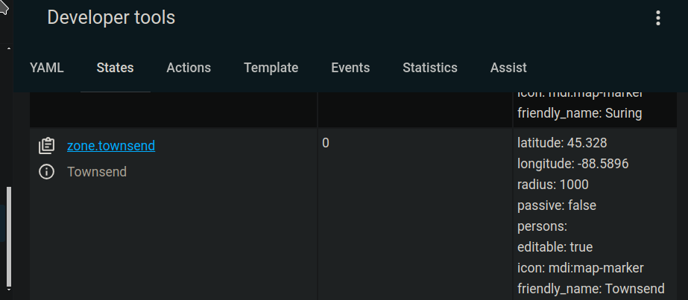
Task: Show Townsend entity info icon
Action: pos(46,172)
